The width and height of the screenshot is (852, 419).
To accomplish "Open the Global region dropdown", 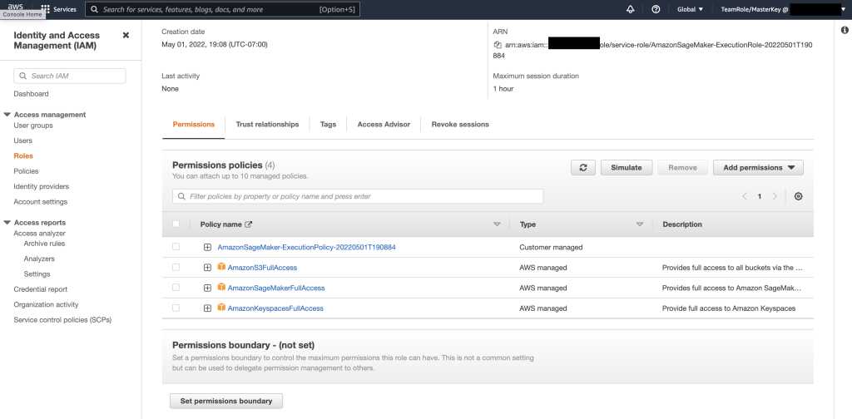I will pos(690,9).
